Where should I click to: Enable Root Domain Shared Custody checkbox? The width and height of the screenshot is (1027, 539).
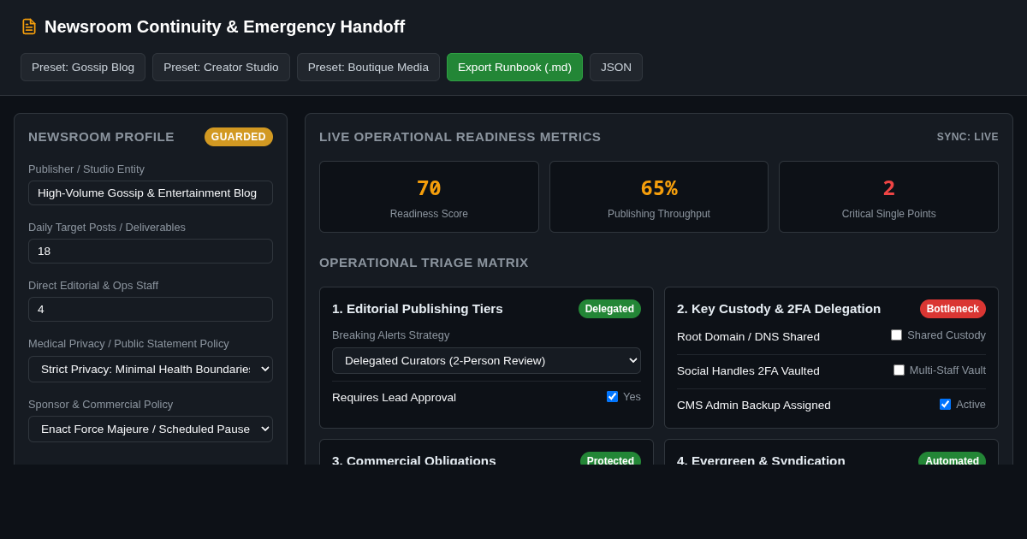(896, 335)
